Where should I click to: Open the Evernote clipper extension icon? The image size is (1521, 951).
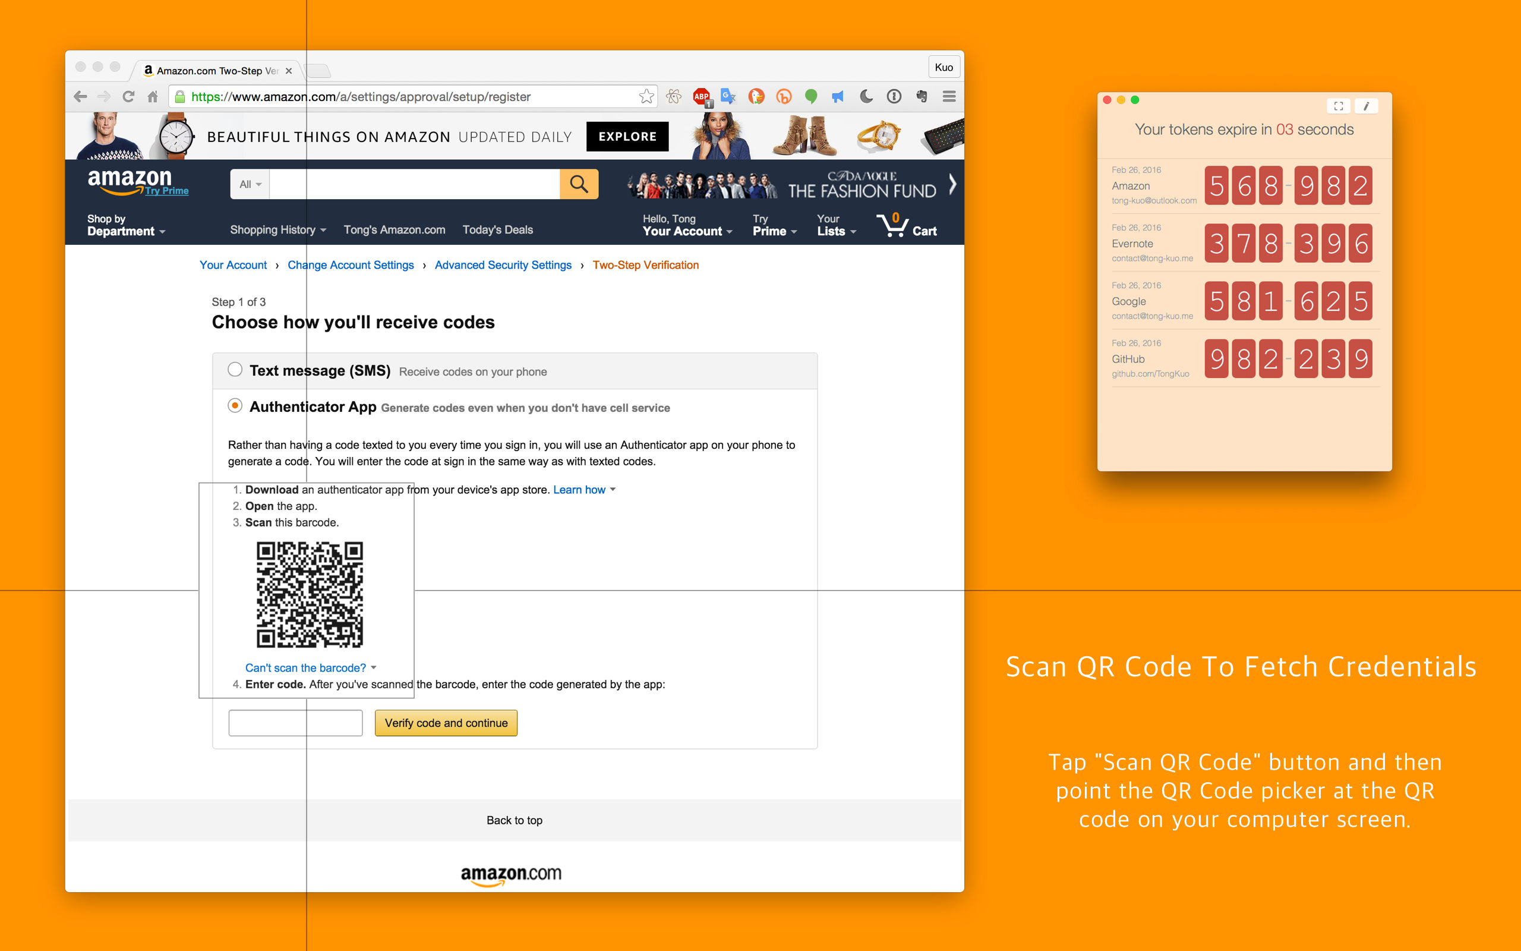[x=921, y=96]
